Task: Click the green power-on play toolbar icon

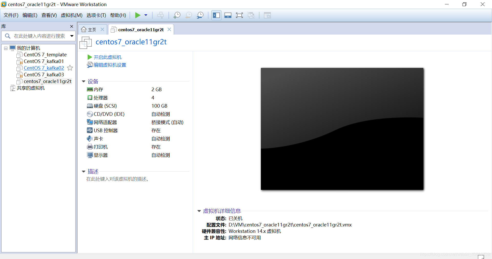Action: coord(138,15)
